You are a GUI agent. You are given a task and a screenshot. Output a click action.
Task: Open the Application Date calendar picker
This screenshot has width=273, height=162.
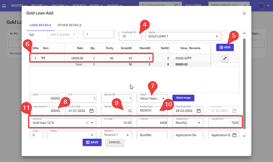tap(234, 135)
